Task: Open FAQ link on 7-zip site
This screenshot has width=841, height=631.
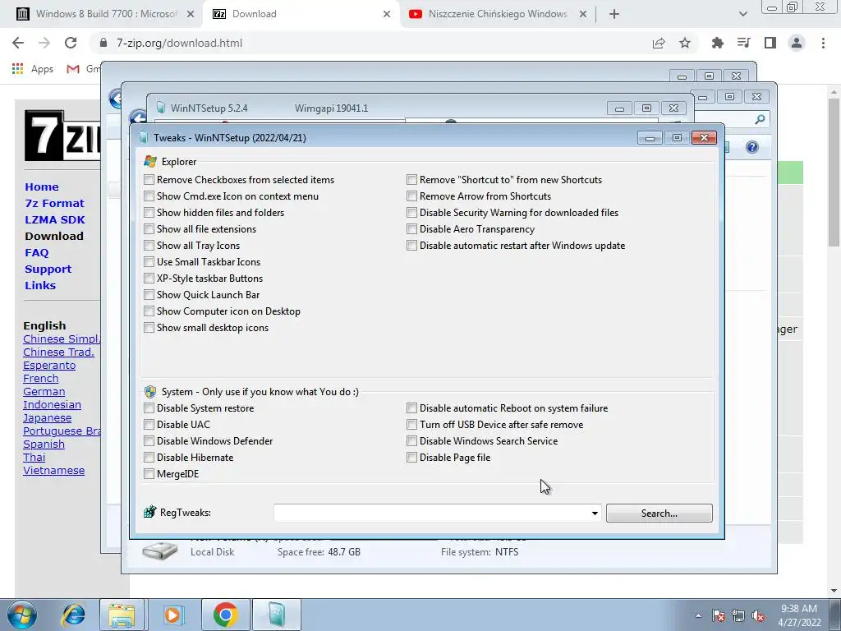Action: (x=36, y=253)
